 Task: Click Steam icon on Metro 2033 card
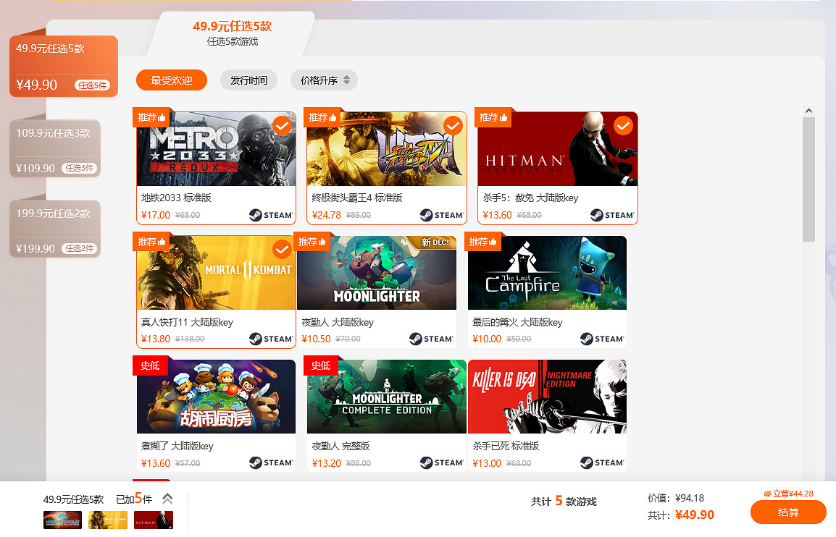click(271, 215)
